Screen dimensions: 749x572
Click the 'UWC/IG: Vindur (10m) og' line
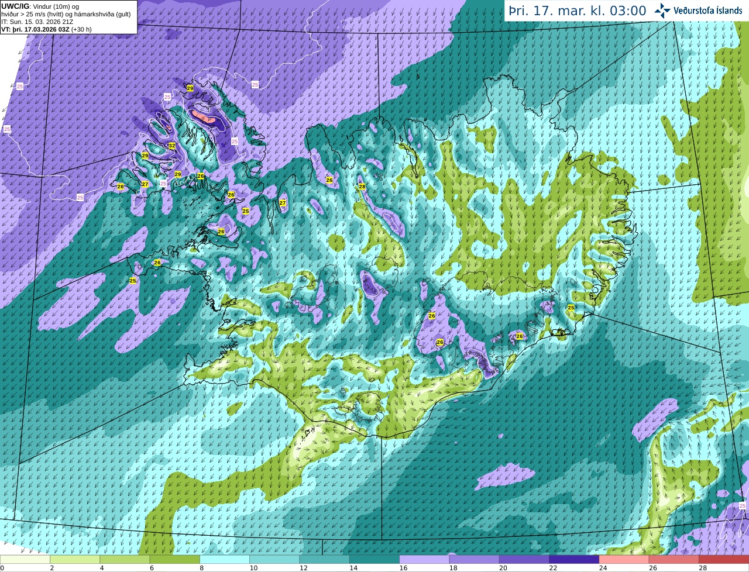[x=40, y=6]
